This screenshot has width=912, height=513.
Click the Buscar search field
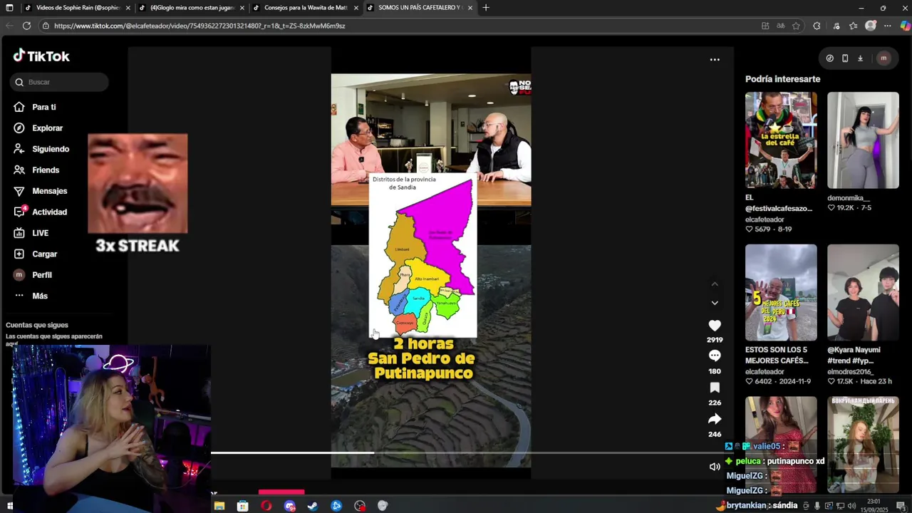tap(60, 82)
